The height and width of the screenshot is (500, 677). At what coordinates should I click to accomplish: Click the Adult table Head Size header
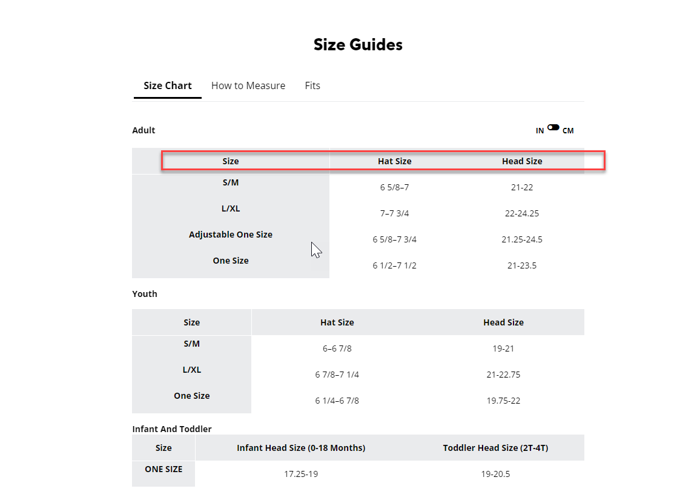click(522, 161)
